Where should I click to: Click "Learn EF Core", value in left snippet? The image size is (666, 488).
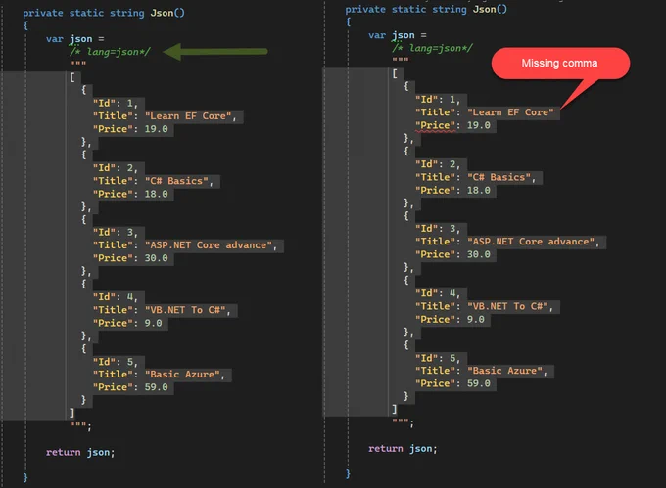click(190, 116)
